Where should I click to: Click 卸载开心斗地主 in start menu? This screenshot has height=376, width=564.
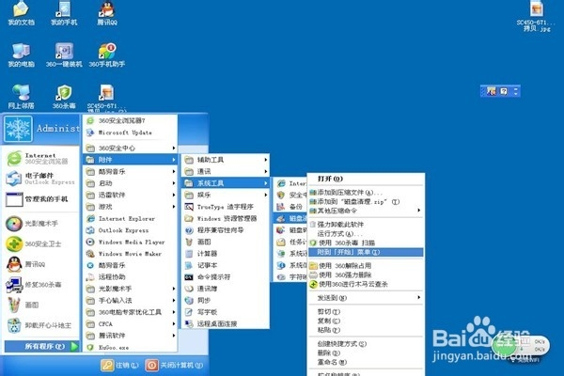40,325
